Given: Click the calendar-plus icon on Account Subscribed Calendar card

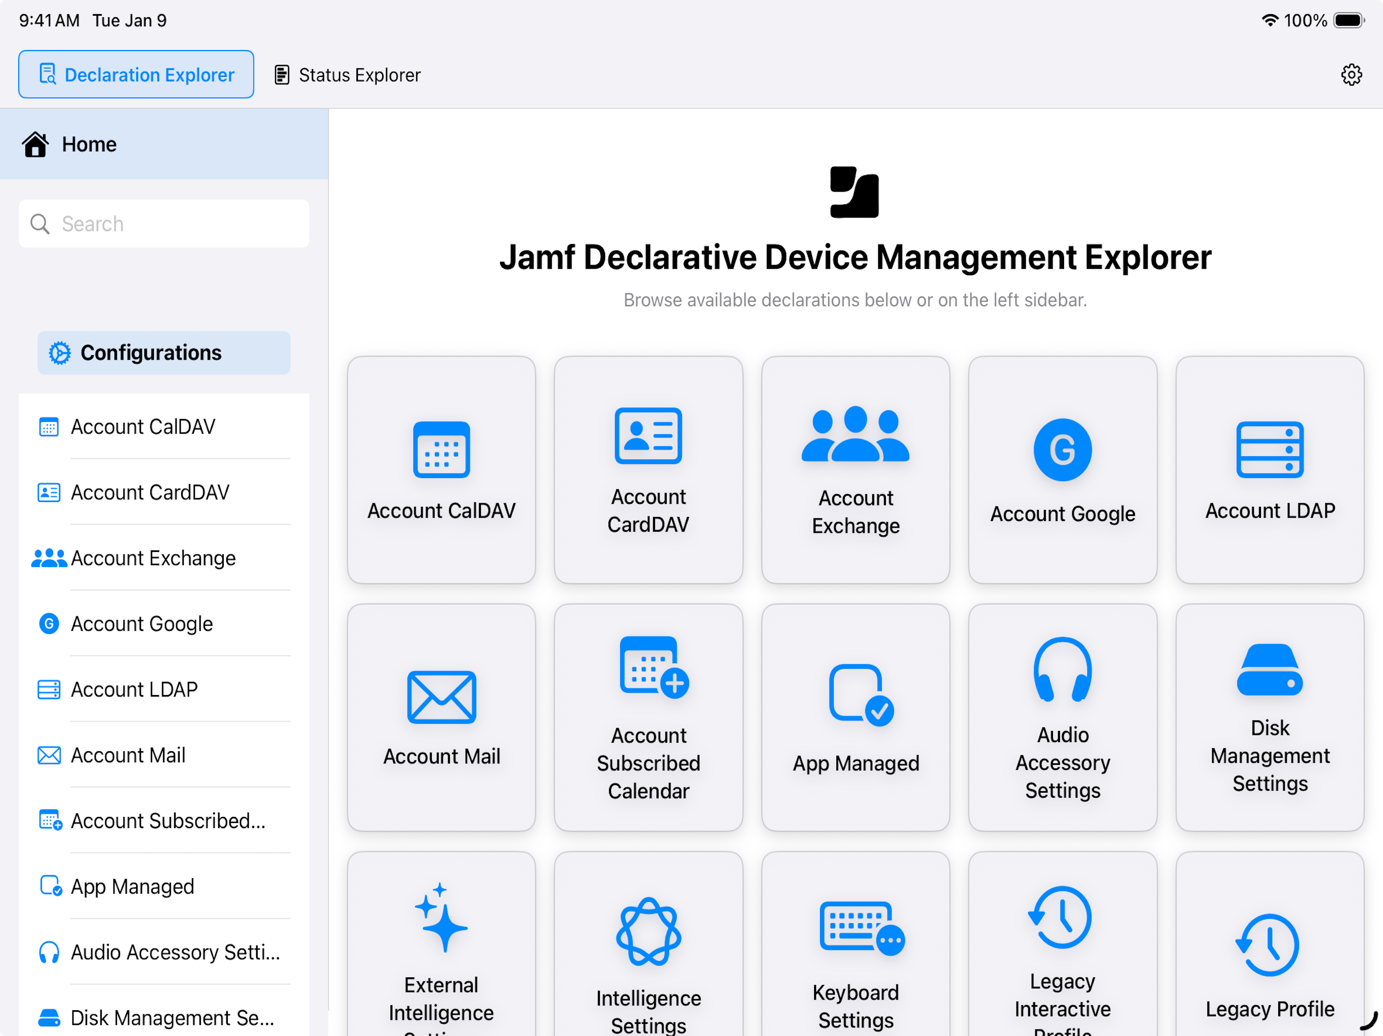Looking at the screenshot, I should 654,667.
